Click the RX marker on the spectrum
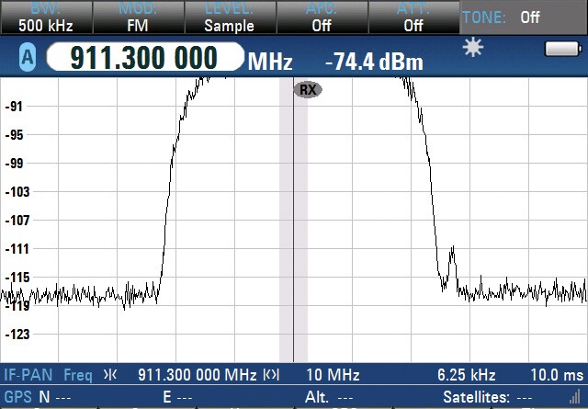 (x=308, y=90)
